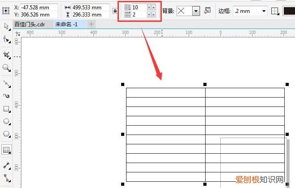295x188 pixels.
Task: Choose the Parallel Dimension tool
Action: click(6, 165)
